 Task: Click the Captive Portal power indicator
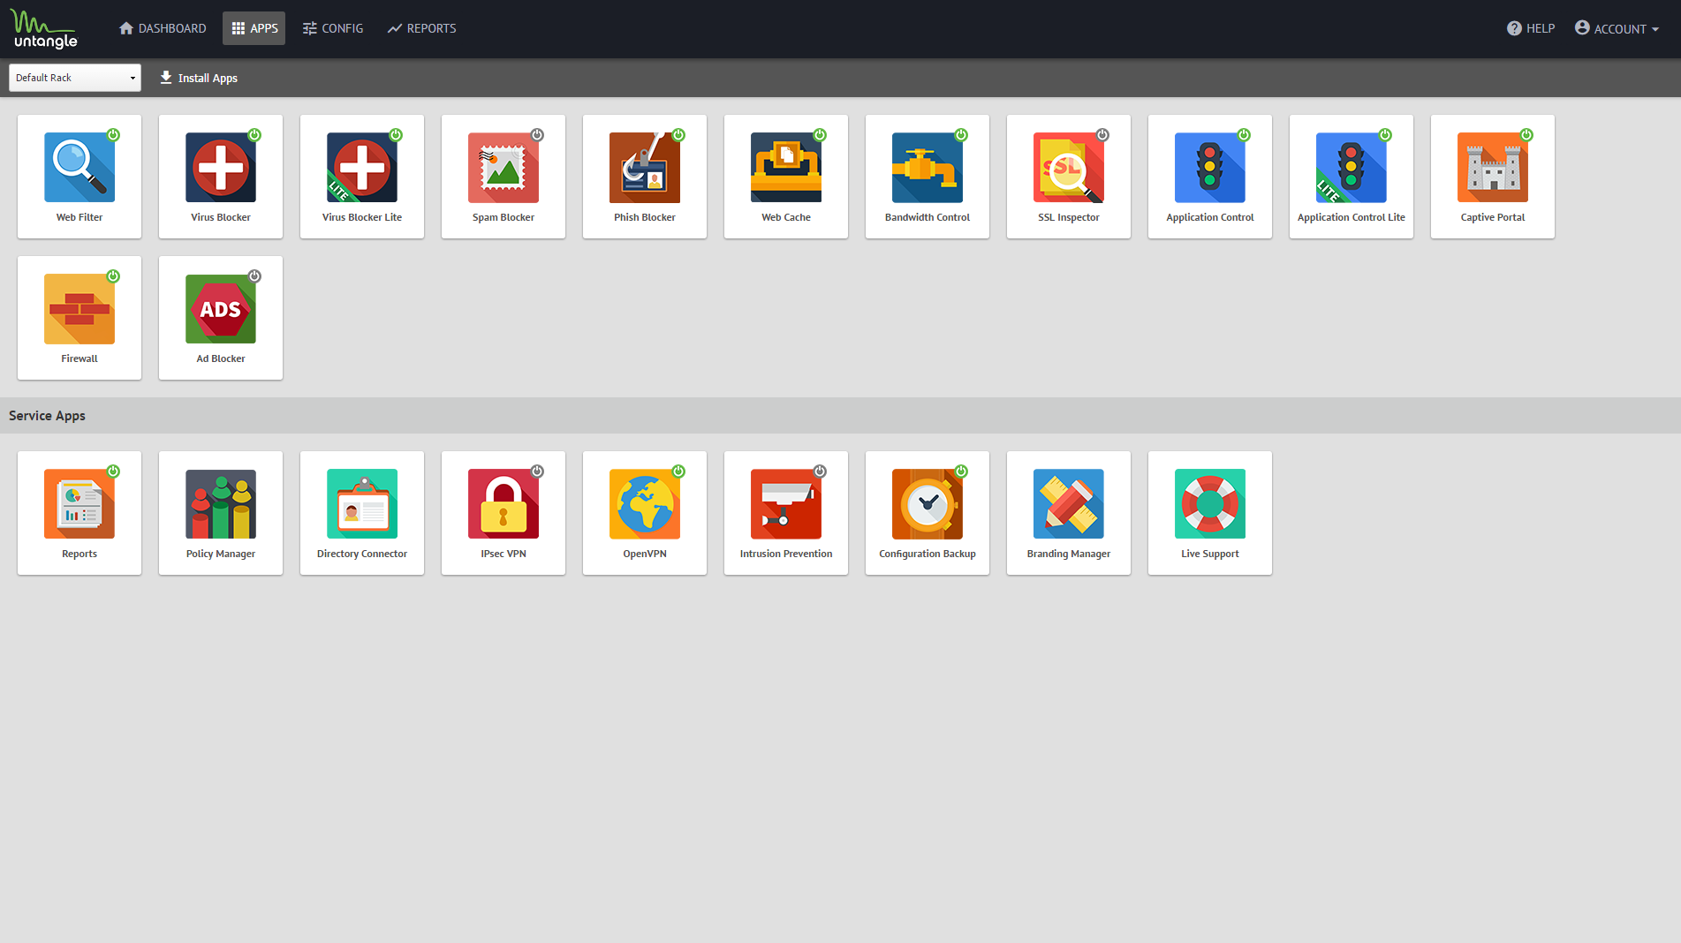coord(1526,135)
